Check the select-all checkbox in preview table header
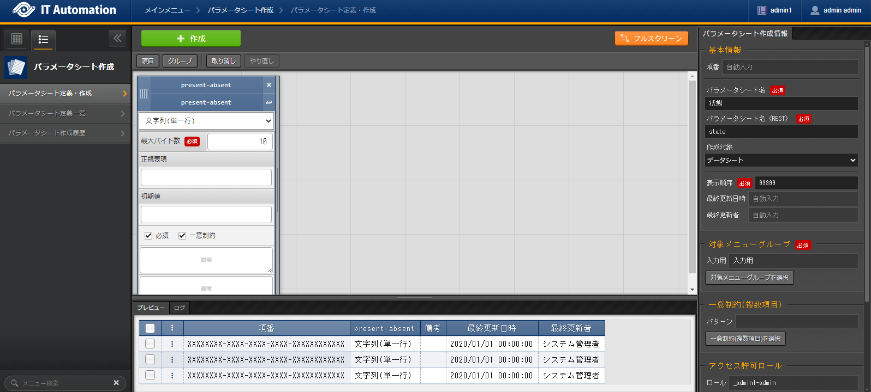Screen dimensions: 871x392 (150, 328)
